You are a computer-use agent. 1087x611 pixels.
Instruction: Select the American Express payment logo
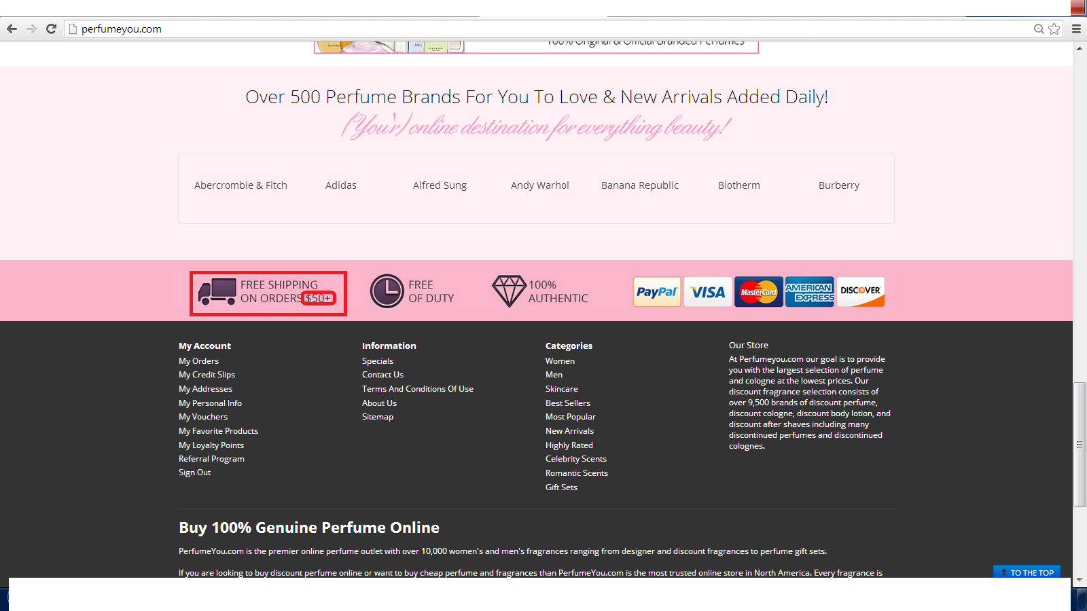809,292
